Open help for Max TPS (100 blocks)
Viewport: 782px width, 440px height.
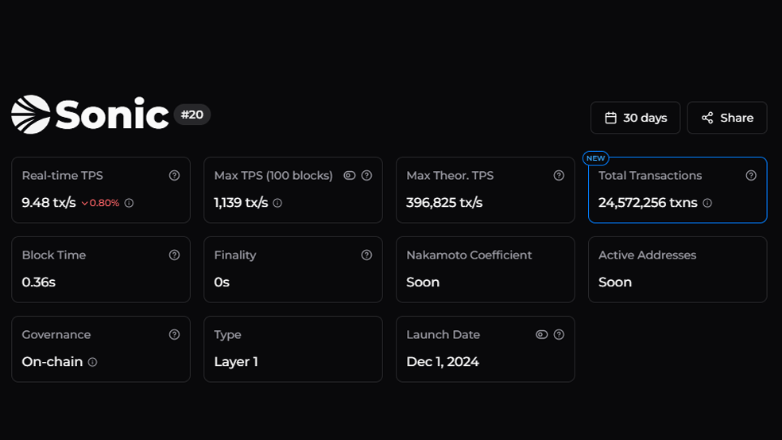[366, 175]
